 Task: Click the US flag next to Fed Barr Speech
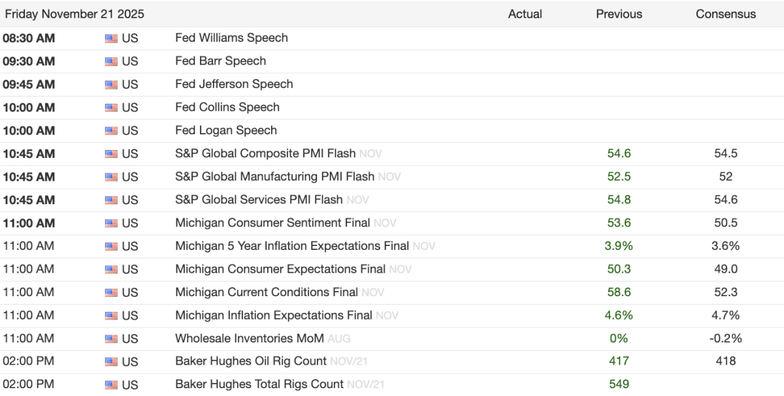click(111, 61)
